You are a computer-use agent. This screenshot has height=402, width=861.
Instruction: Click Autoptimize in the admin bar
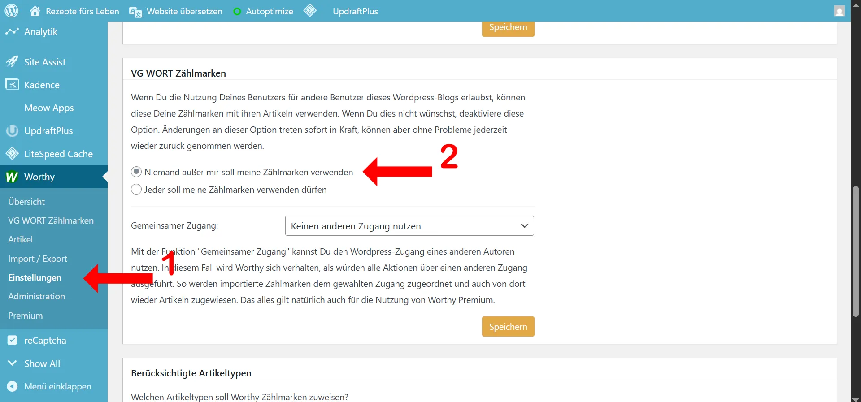pyautogui.click(x=270, y=12)
